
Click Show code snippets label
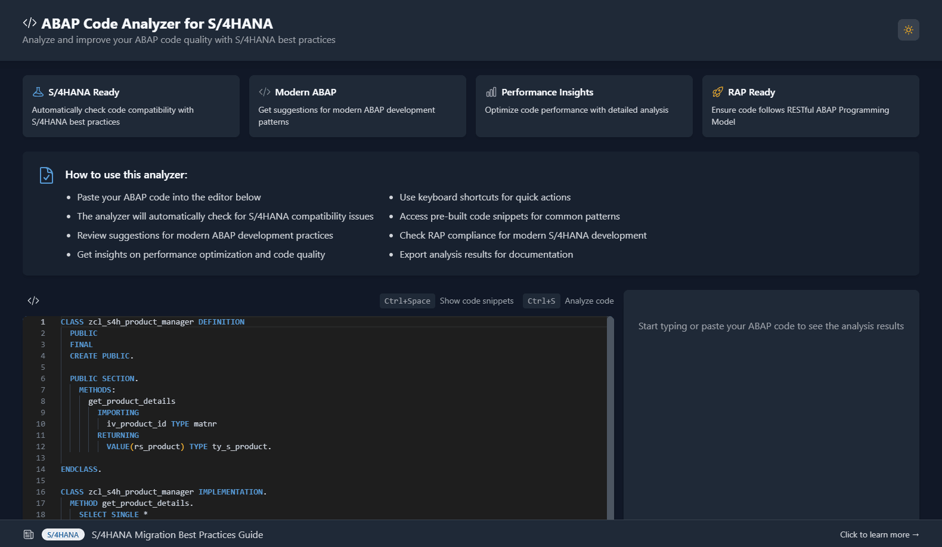click(x=476, y=301)
